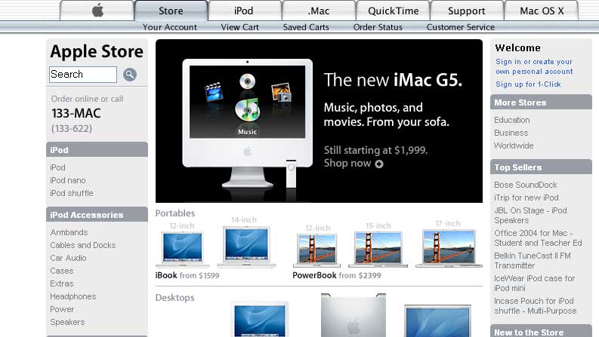Screen dimensions: 599x337
Task: Open Car Audio accessories
Action: [x=69, y=258]
